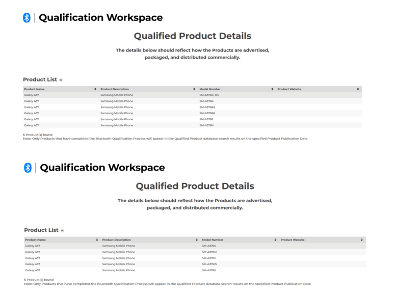397x292 pixels.
Task: Click the SM-A376V model number cell
Action: click(x=209, y=258)
